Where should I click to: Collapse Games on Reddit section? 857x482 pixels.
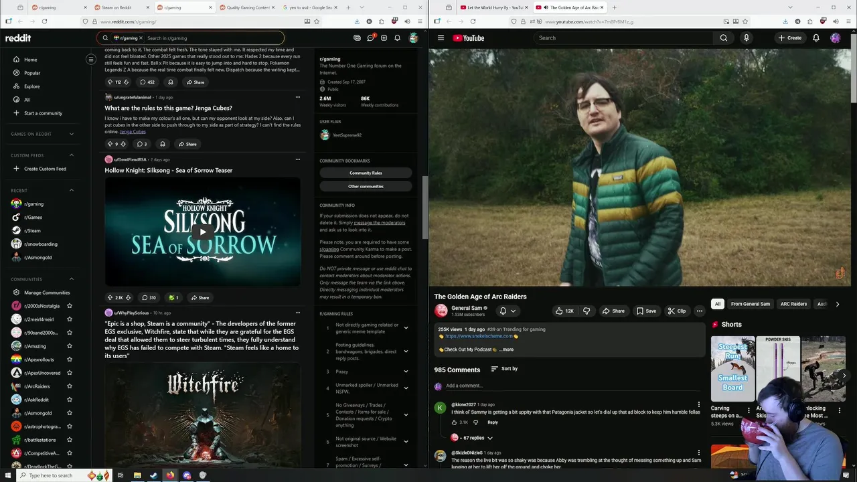(72, 134)
